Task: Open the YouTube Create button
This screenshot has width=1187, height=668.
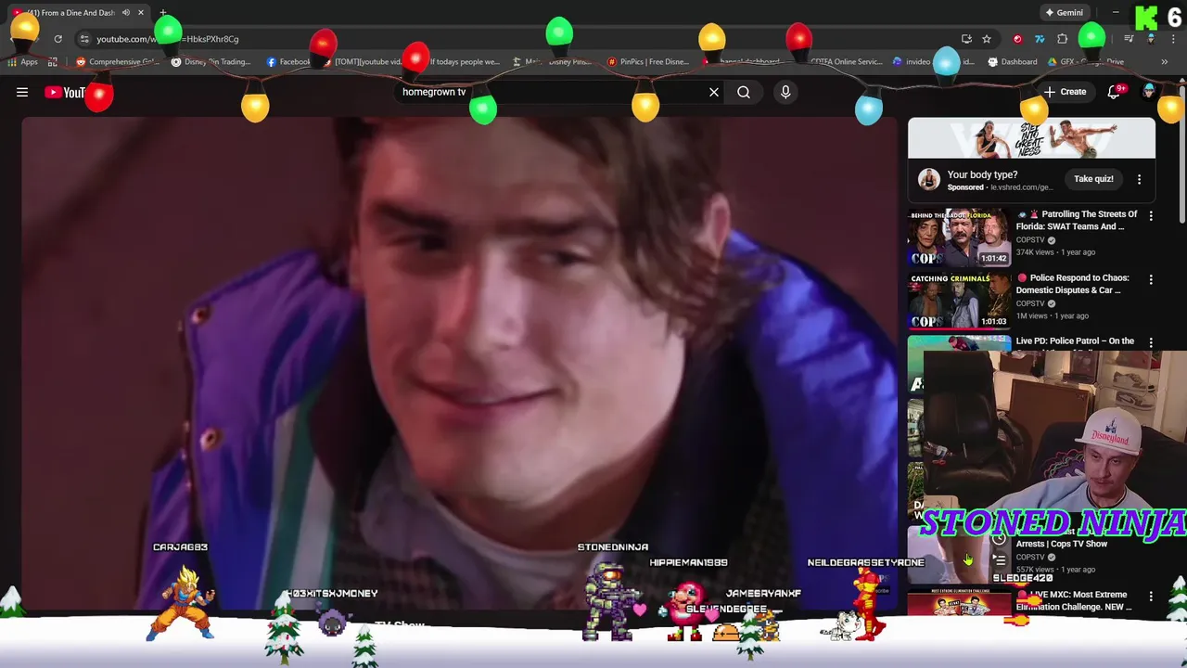Action: (x=1065, y=92)
